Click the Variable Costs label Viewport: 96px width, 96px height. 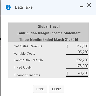click(25, 53)
